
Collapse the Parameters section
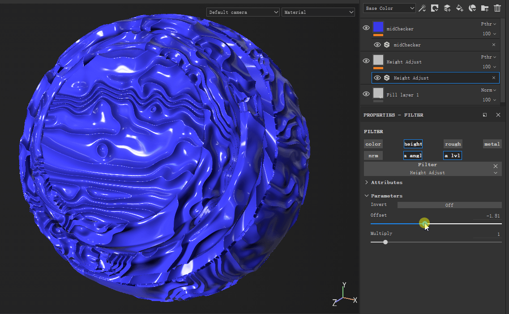(367, 196)
